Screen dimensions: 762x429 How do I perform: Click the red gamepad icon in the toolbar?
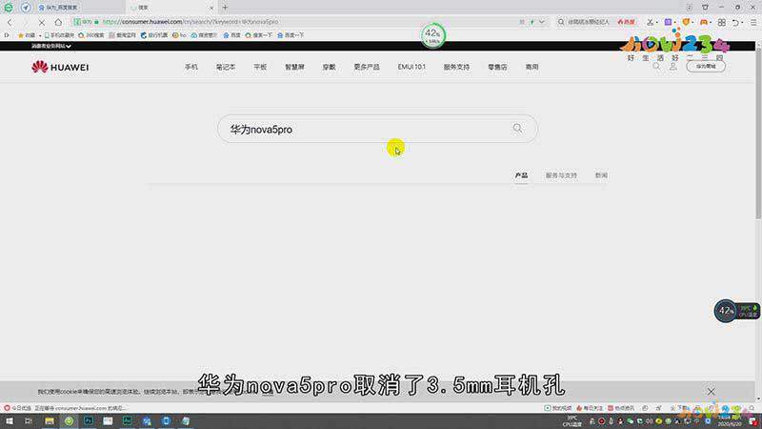(704, 22)
